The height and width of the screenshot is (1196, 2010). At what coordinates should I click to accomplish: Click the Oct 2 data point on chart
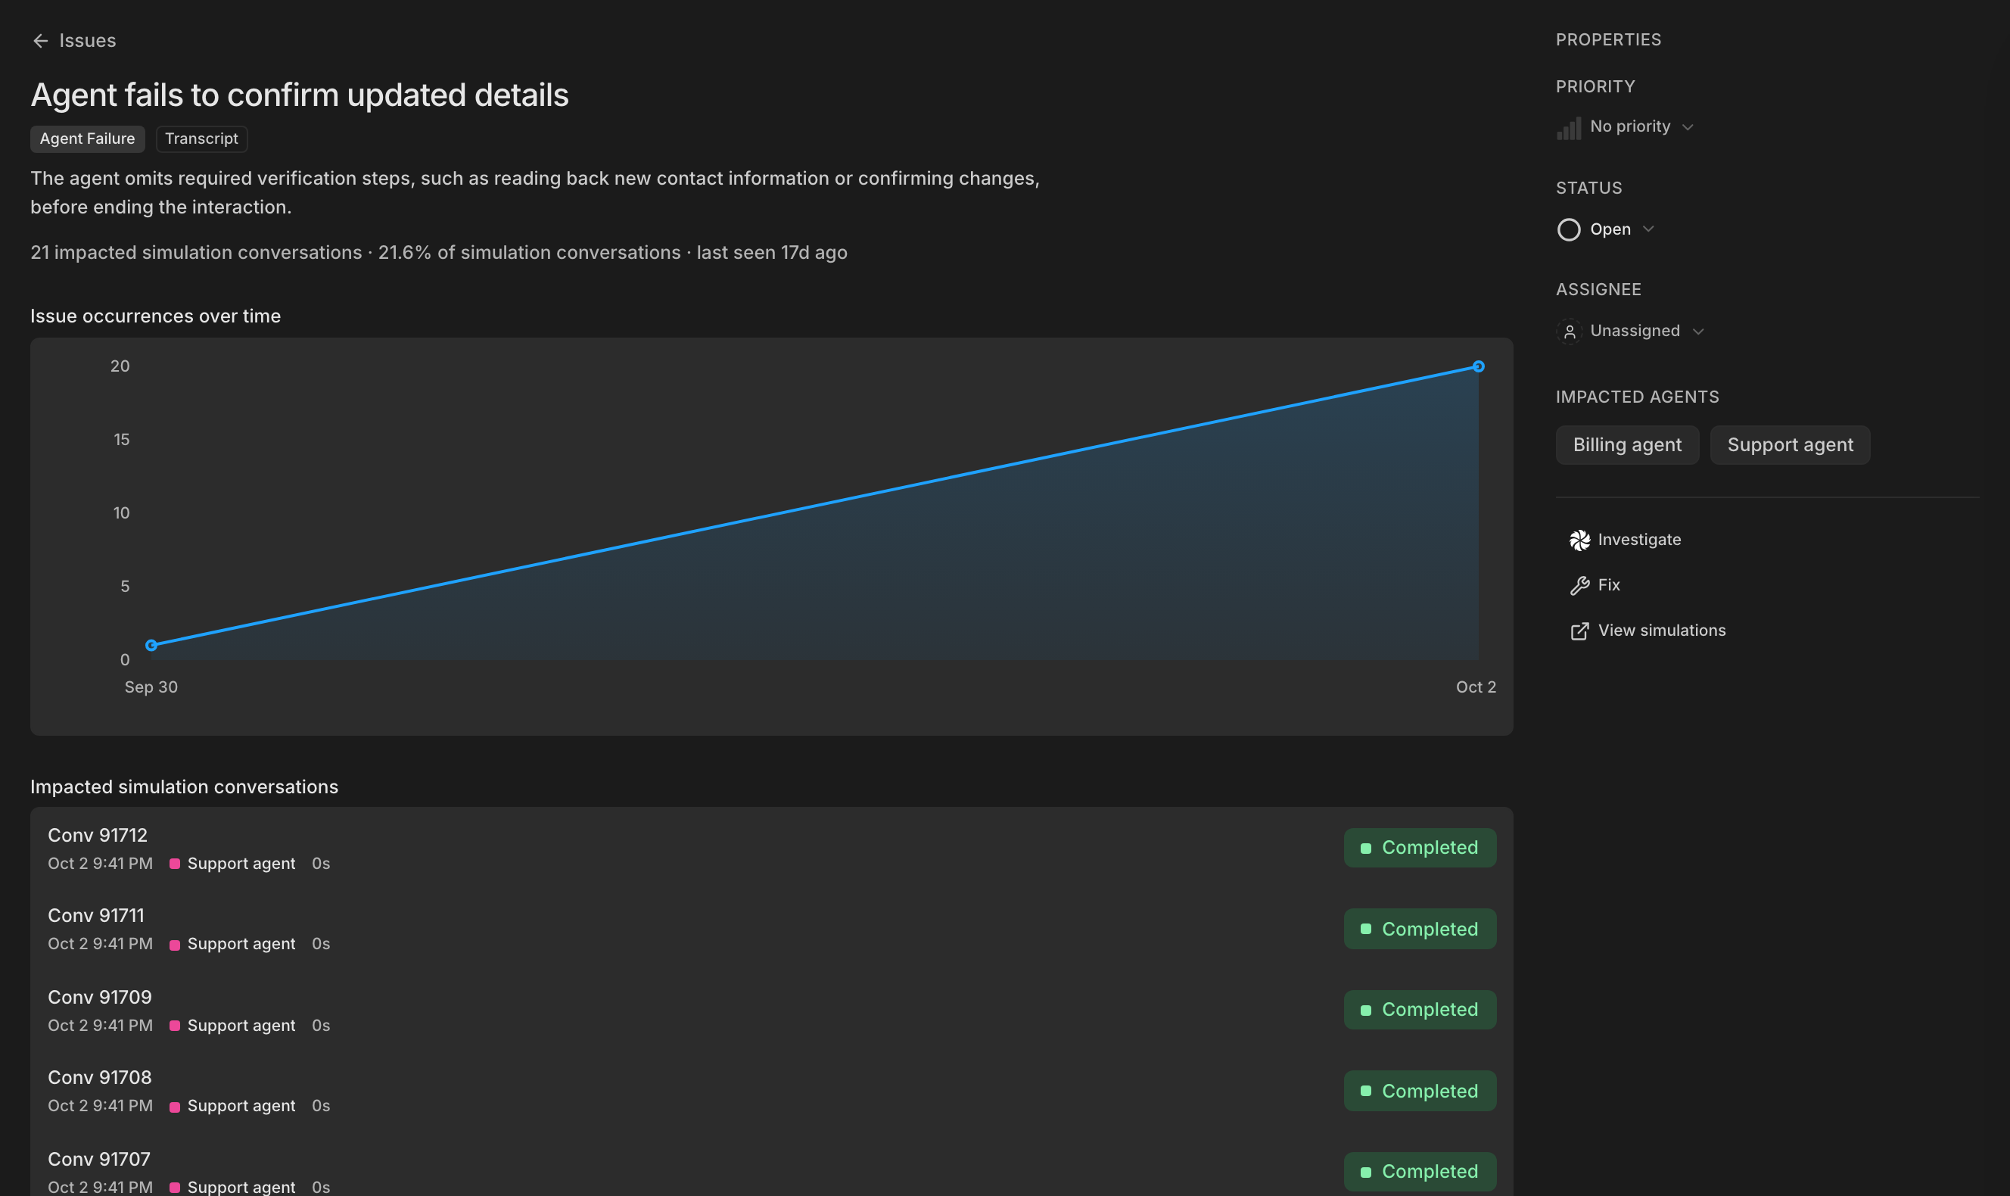tap(1478, 366)
